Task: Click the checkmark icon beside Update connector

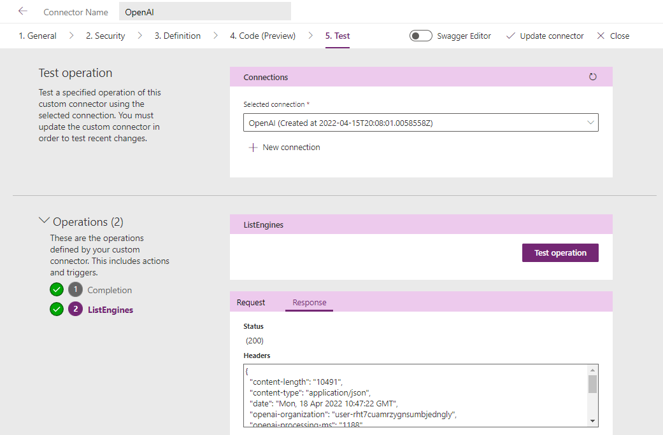Action: tap(510, 36)
